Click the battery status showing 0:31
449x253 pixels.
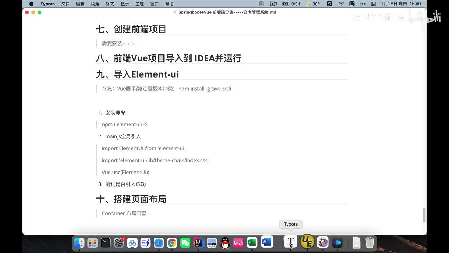[290, 4]
